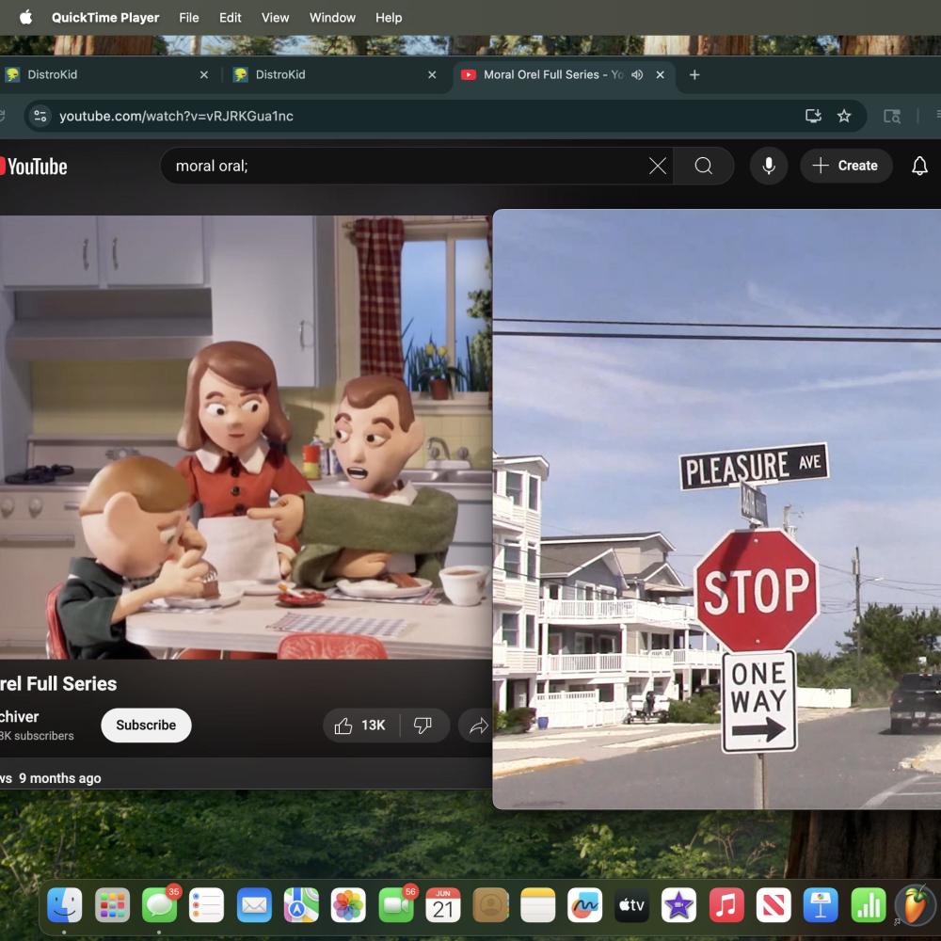
Task: Open the Help menu
Action: click(389, 17)
